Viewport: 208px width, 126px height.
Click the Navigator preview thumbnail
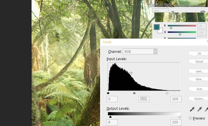click(181, 3)
